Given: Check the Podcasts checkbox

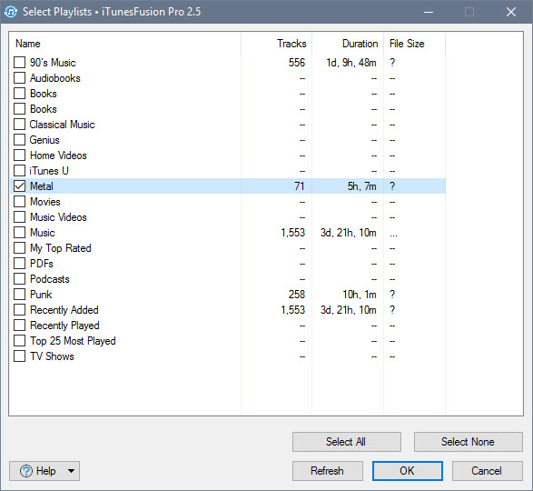Looking at the screenshot, I should pyautogui.click(x=19, y=279).
